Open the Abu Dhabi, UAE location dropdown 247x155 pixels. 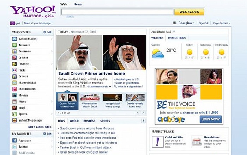click(174, 32)
